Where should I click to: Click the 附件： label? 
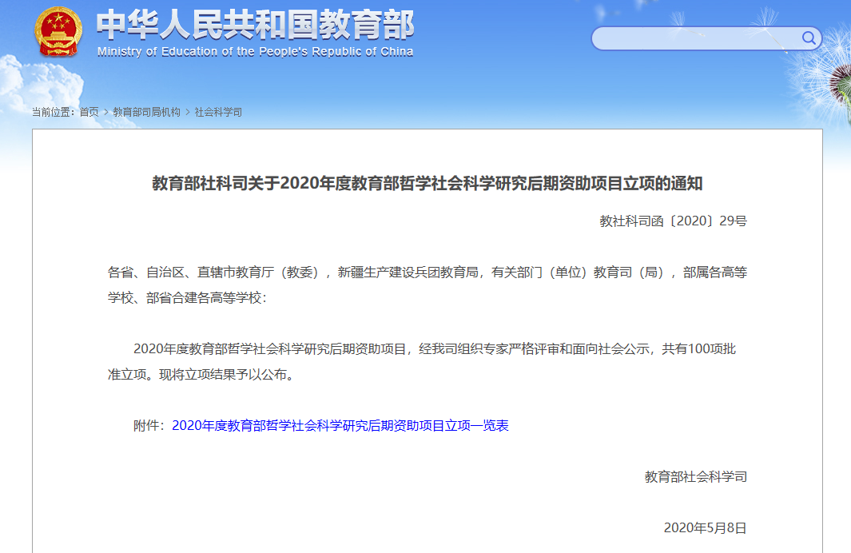149,425
